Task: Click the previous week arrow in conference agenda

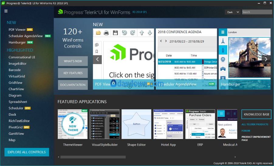Action: point(161,41)
